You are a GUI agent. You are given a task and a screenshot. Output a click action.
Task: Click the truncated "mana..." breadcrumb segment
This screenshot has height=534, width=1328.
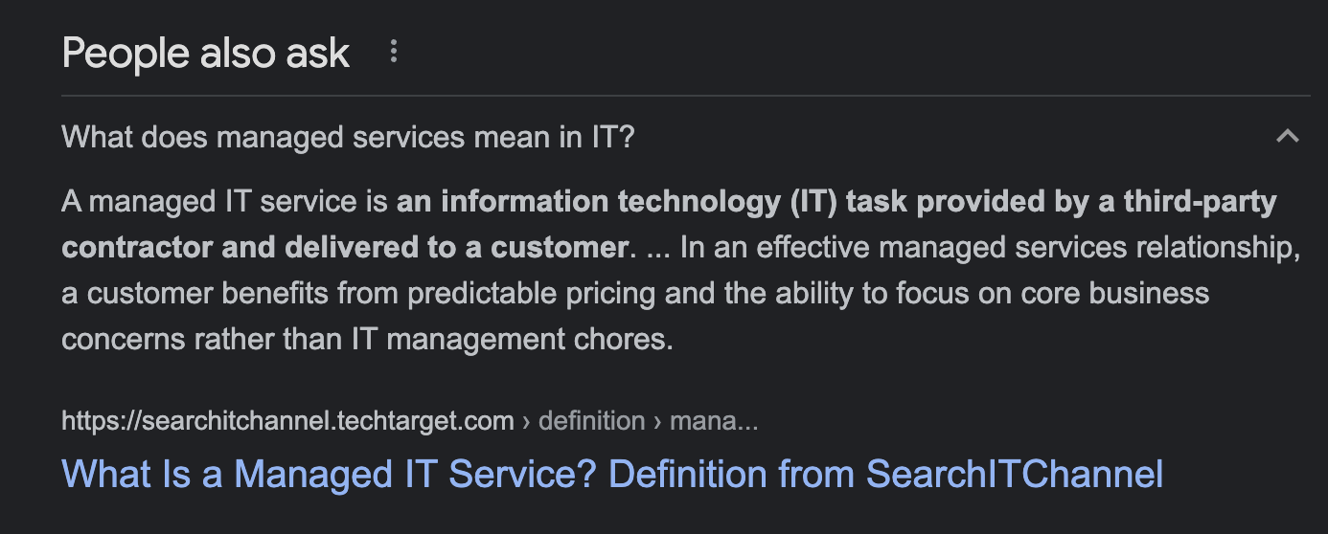click(x=714, y=421)
